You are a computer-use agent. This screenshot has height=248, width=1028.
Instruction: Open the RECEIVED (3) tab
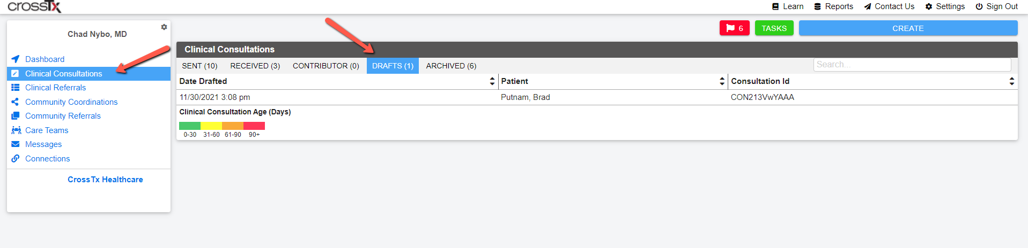point(255,66)
